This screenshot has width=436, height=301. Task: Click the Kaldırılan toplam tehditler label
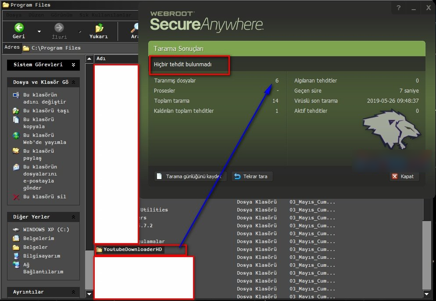[x=184, y=111]
